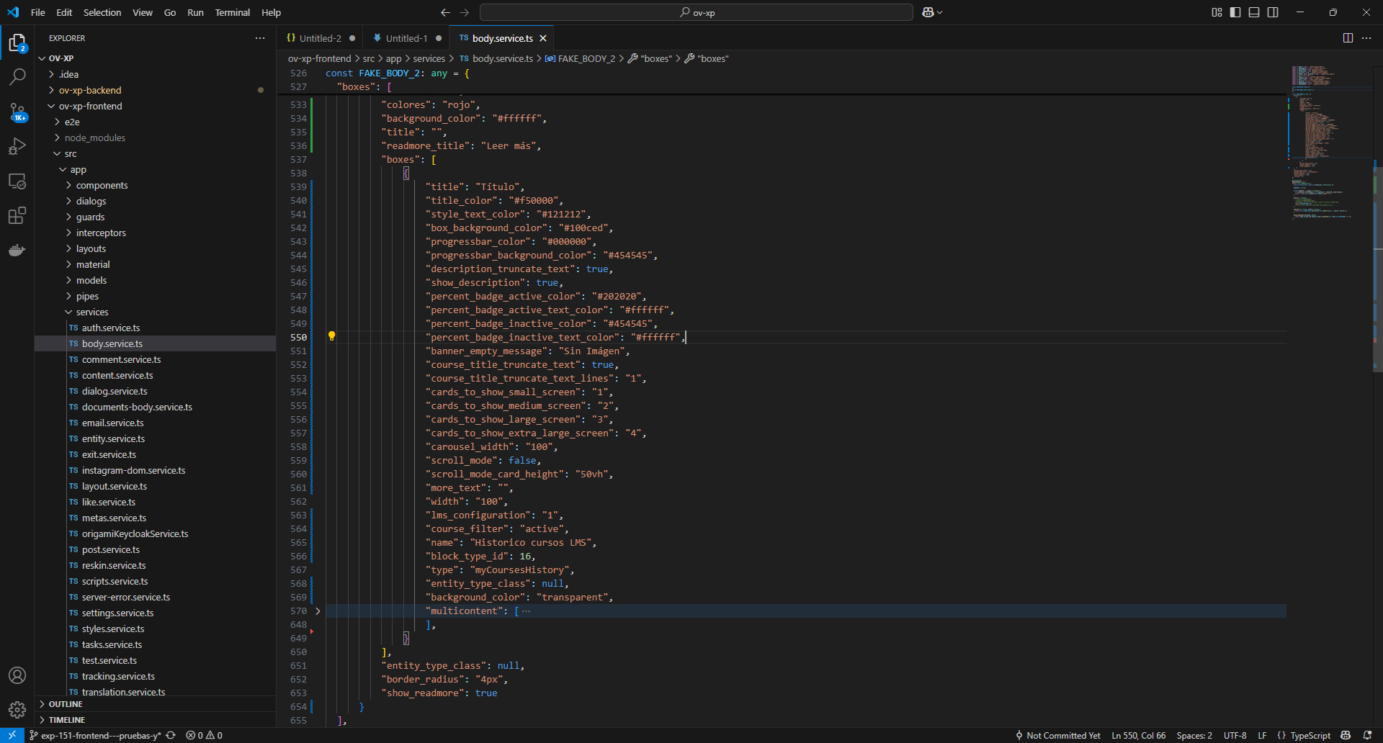This screenshot has height=743, width=1383.
Task: Open the Accounts menu icon
Action: 17,675
